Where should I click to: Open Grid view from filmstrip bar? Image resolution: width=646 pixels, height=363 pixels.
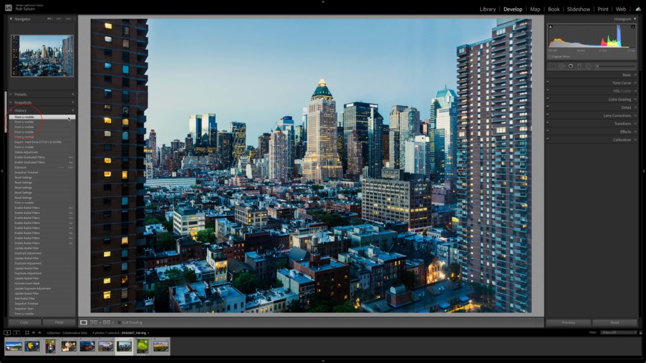coord(26,333)
